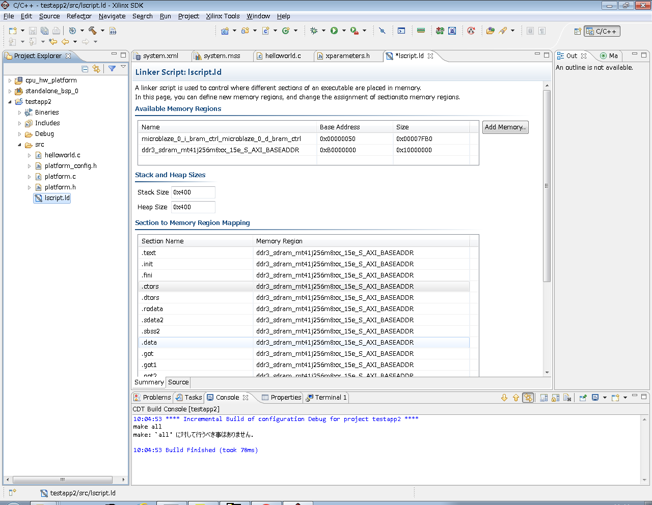The width and height of the screenshot is (652, 505).
Task: Toggle Link with Editor in Project Explorer
Action: [96, 69]
